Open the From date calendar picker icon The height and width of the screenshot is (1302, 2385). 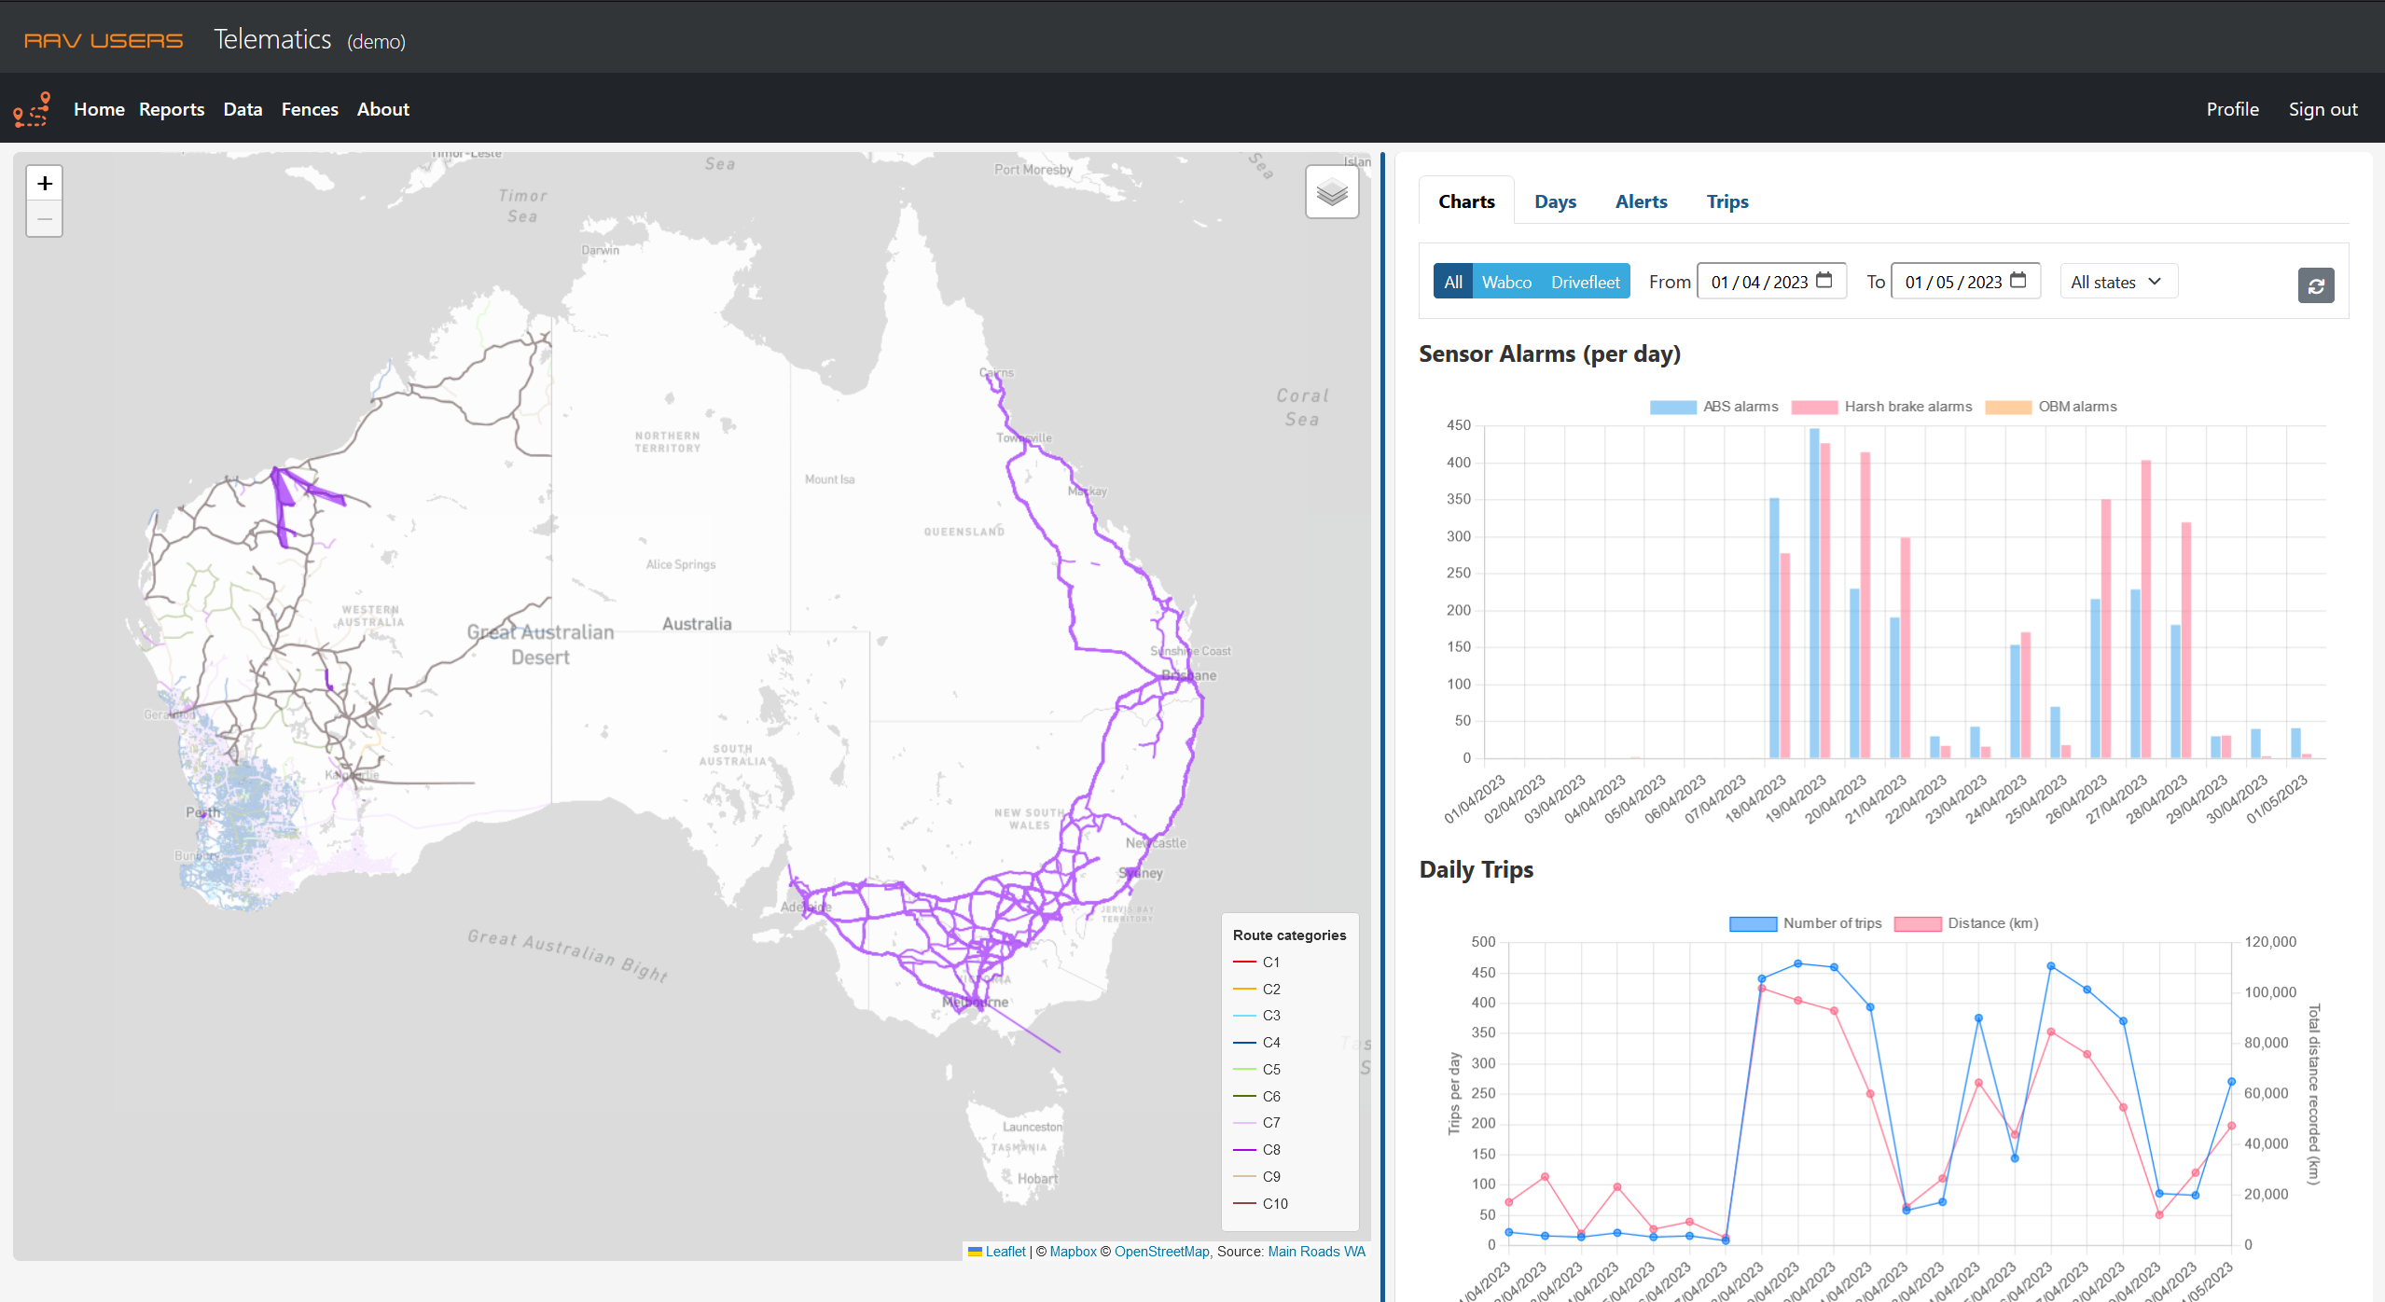coord(1824,281)
